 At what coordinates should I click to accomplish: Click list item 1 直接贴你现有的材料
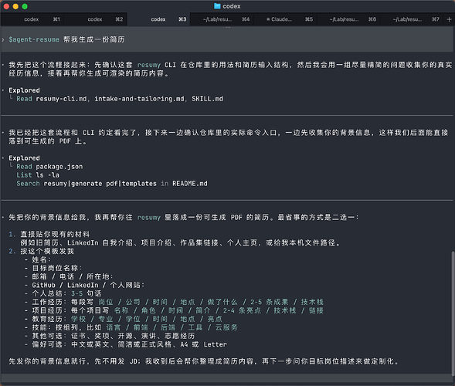(49, 235)
